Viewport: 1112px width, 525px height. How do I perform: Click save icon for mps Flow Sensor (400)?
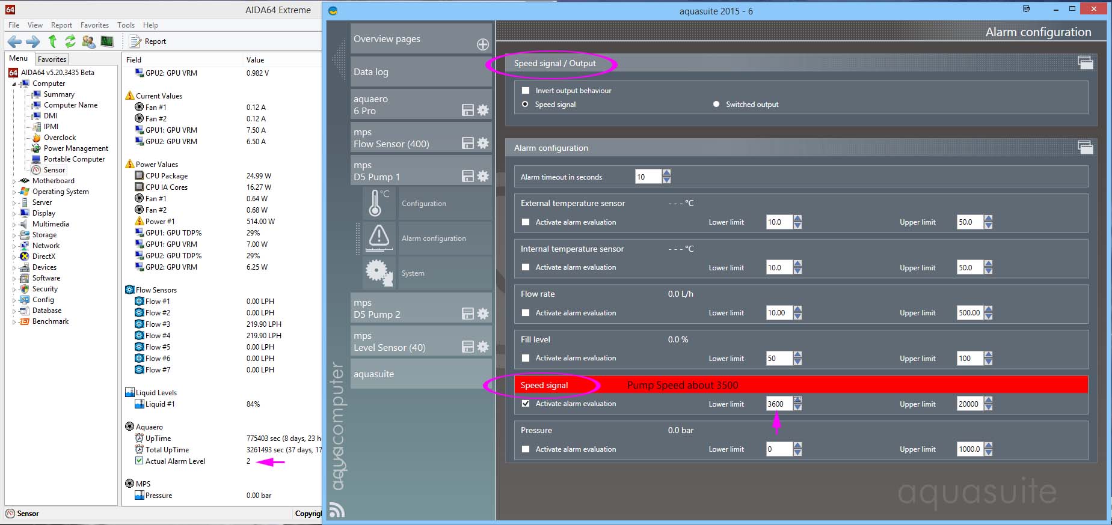point(467,143)
